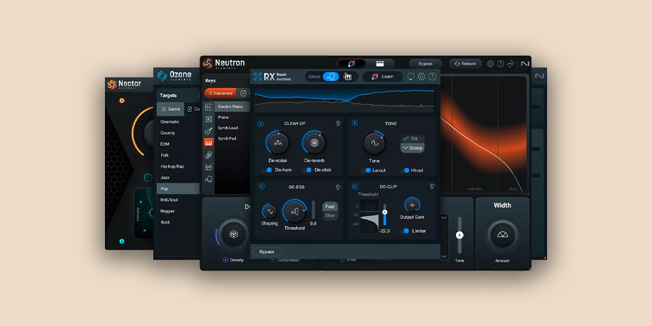
Task: Open Neutron settings gear icon
Action: pos(491,64)
